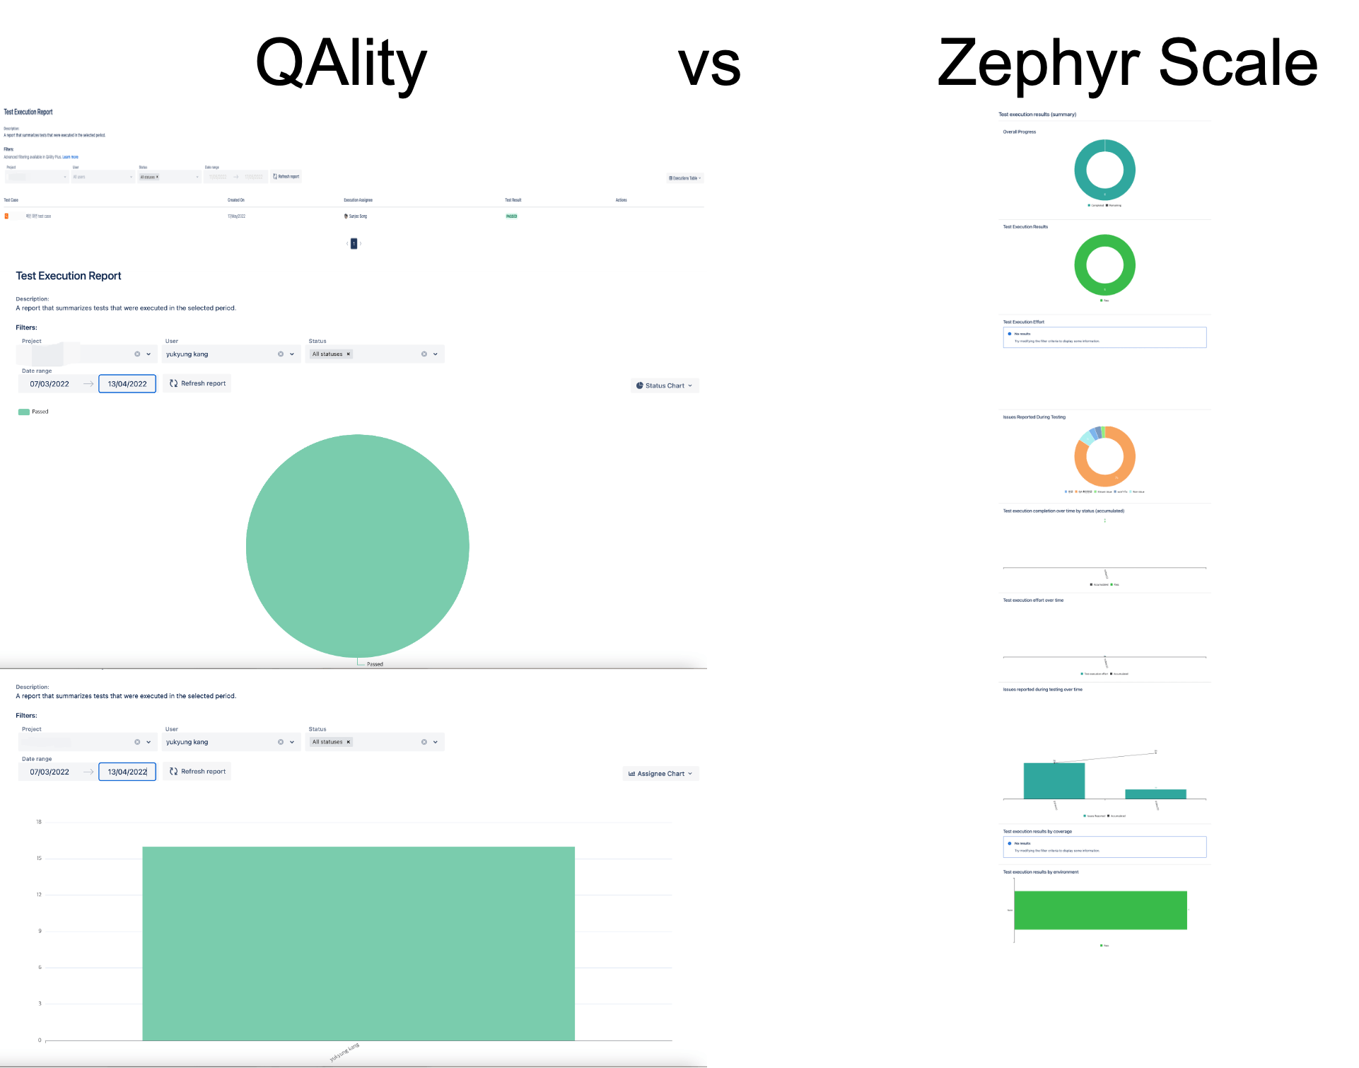Click the Passed legend swatch above pie chart
The image size is (1359, 1068).
pos(24,412)
